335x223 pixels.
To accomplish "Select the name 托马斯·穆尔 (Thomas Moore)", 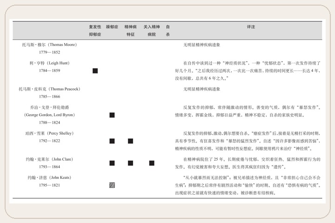I will click(x=49, y=45).
